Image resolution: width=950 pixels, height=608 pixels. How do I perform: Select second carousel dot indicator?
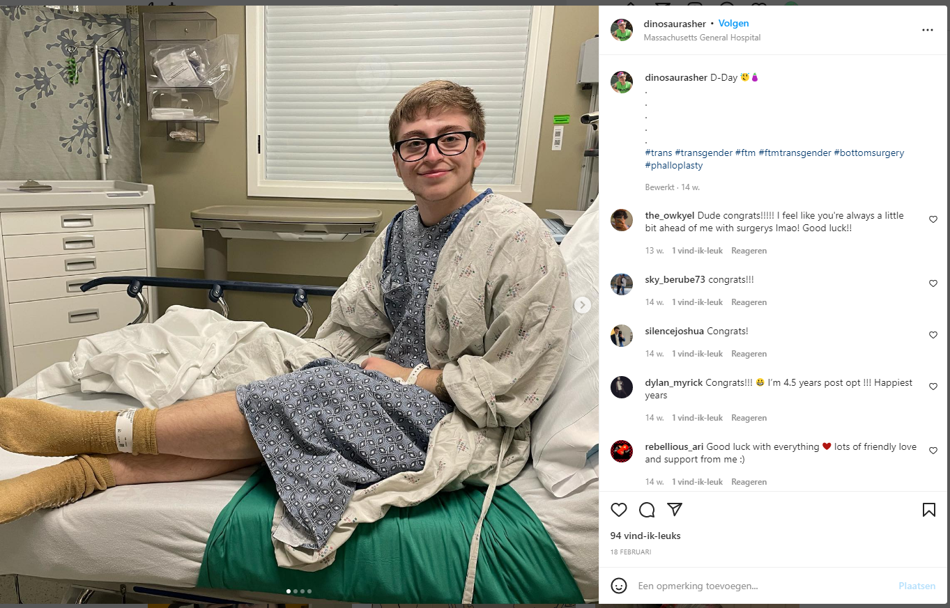tap(296, 591)
